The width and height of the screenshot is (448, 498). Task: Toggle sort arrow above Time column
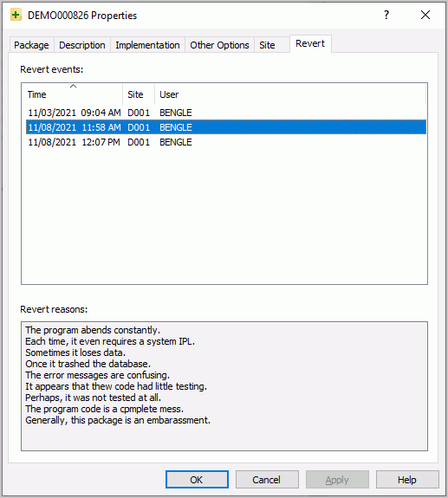tap(73, 86)
